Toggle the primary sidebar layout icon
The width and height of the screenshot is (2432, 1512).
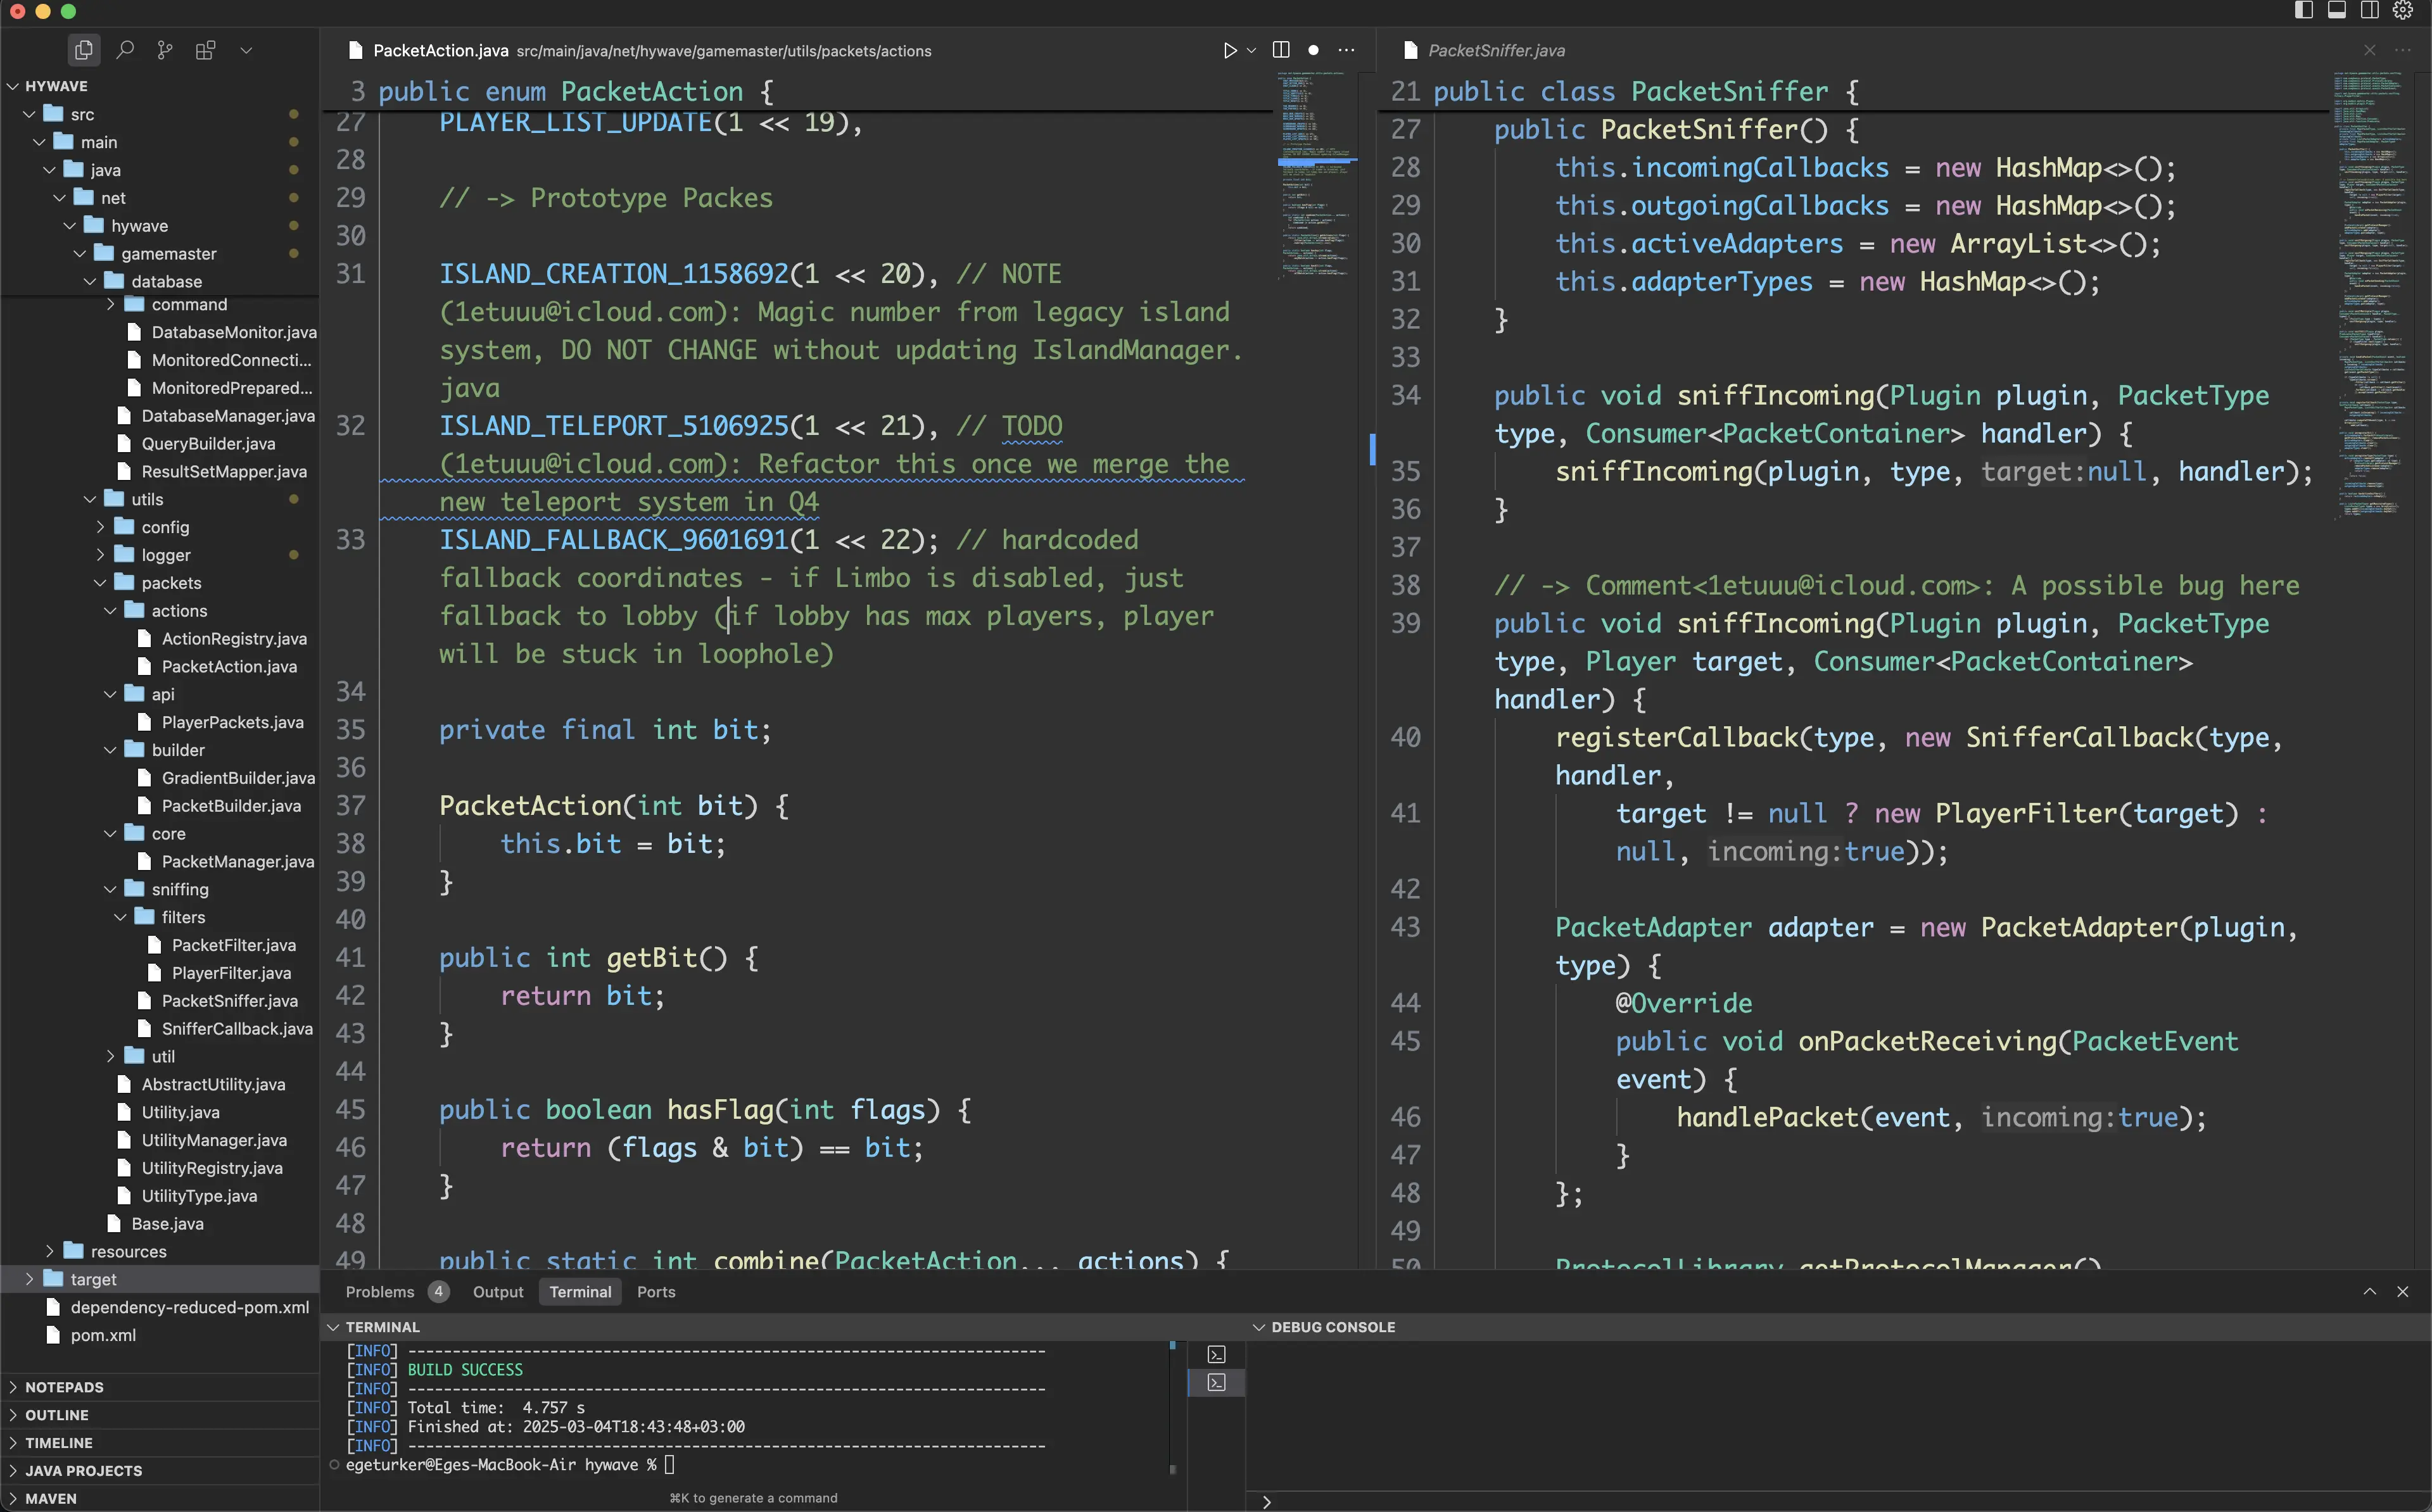(2303, 11)
